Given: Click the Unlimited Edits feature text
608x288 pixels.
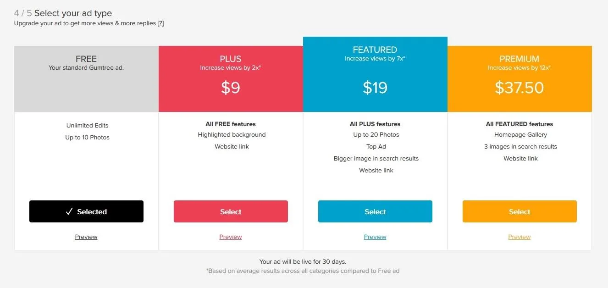Looking at the screenshot, I should coord(87,126).
